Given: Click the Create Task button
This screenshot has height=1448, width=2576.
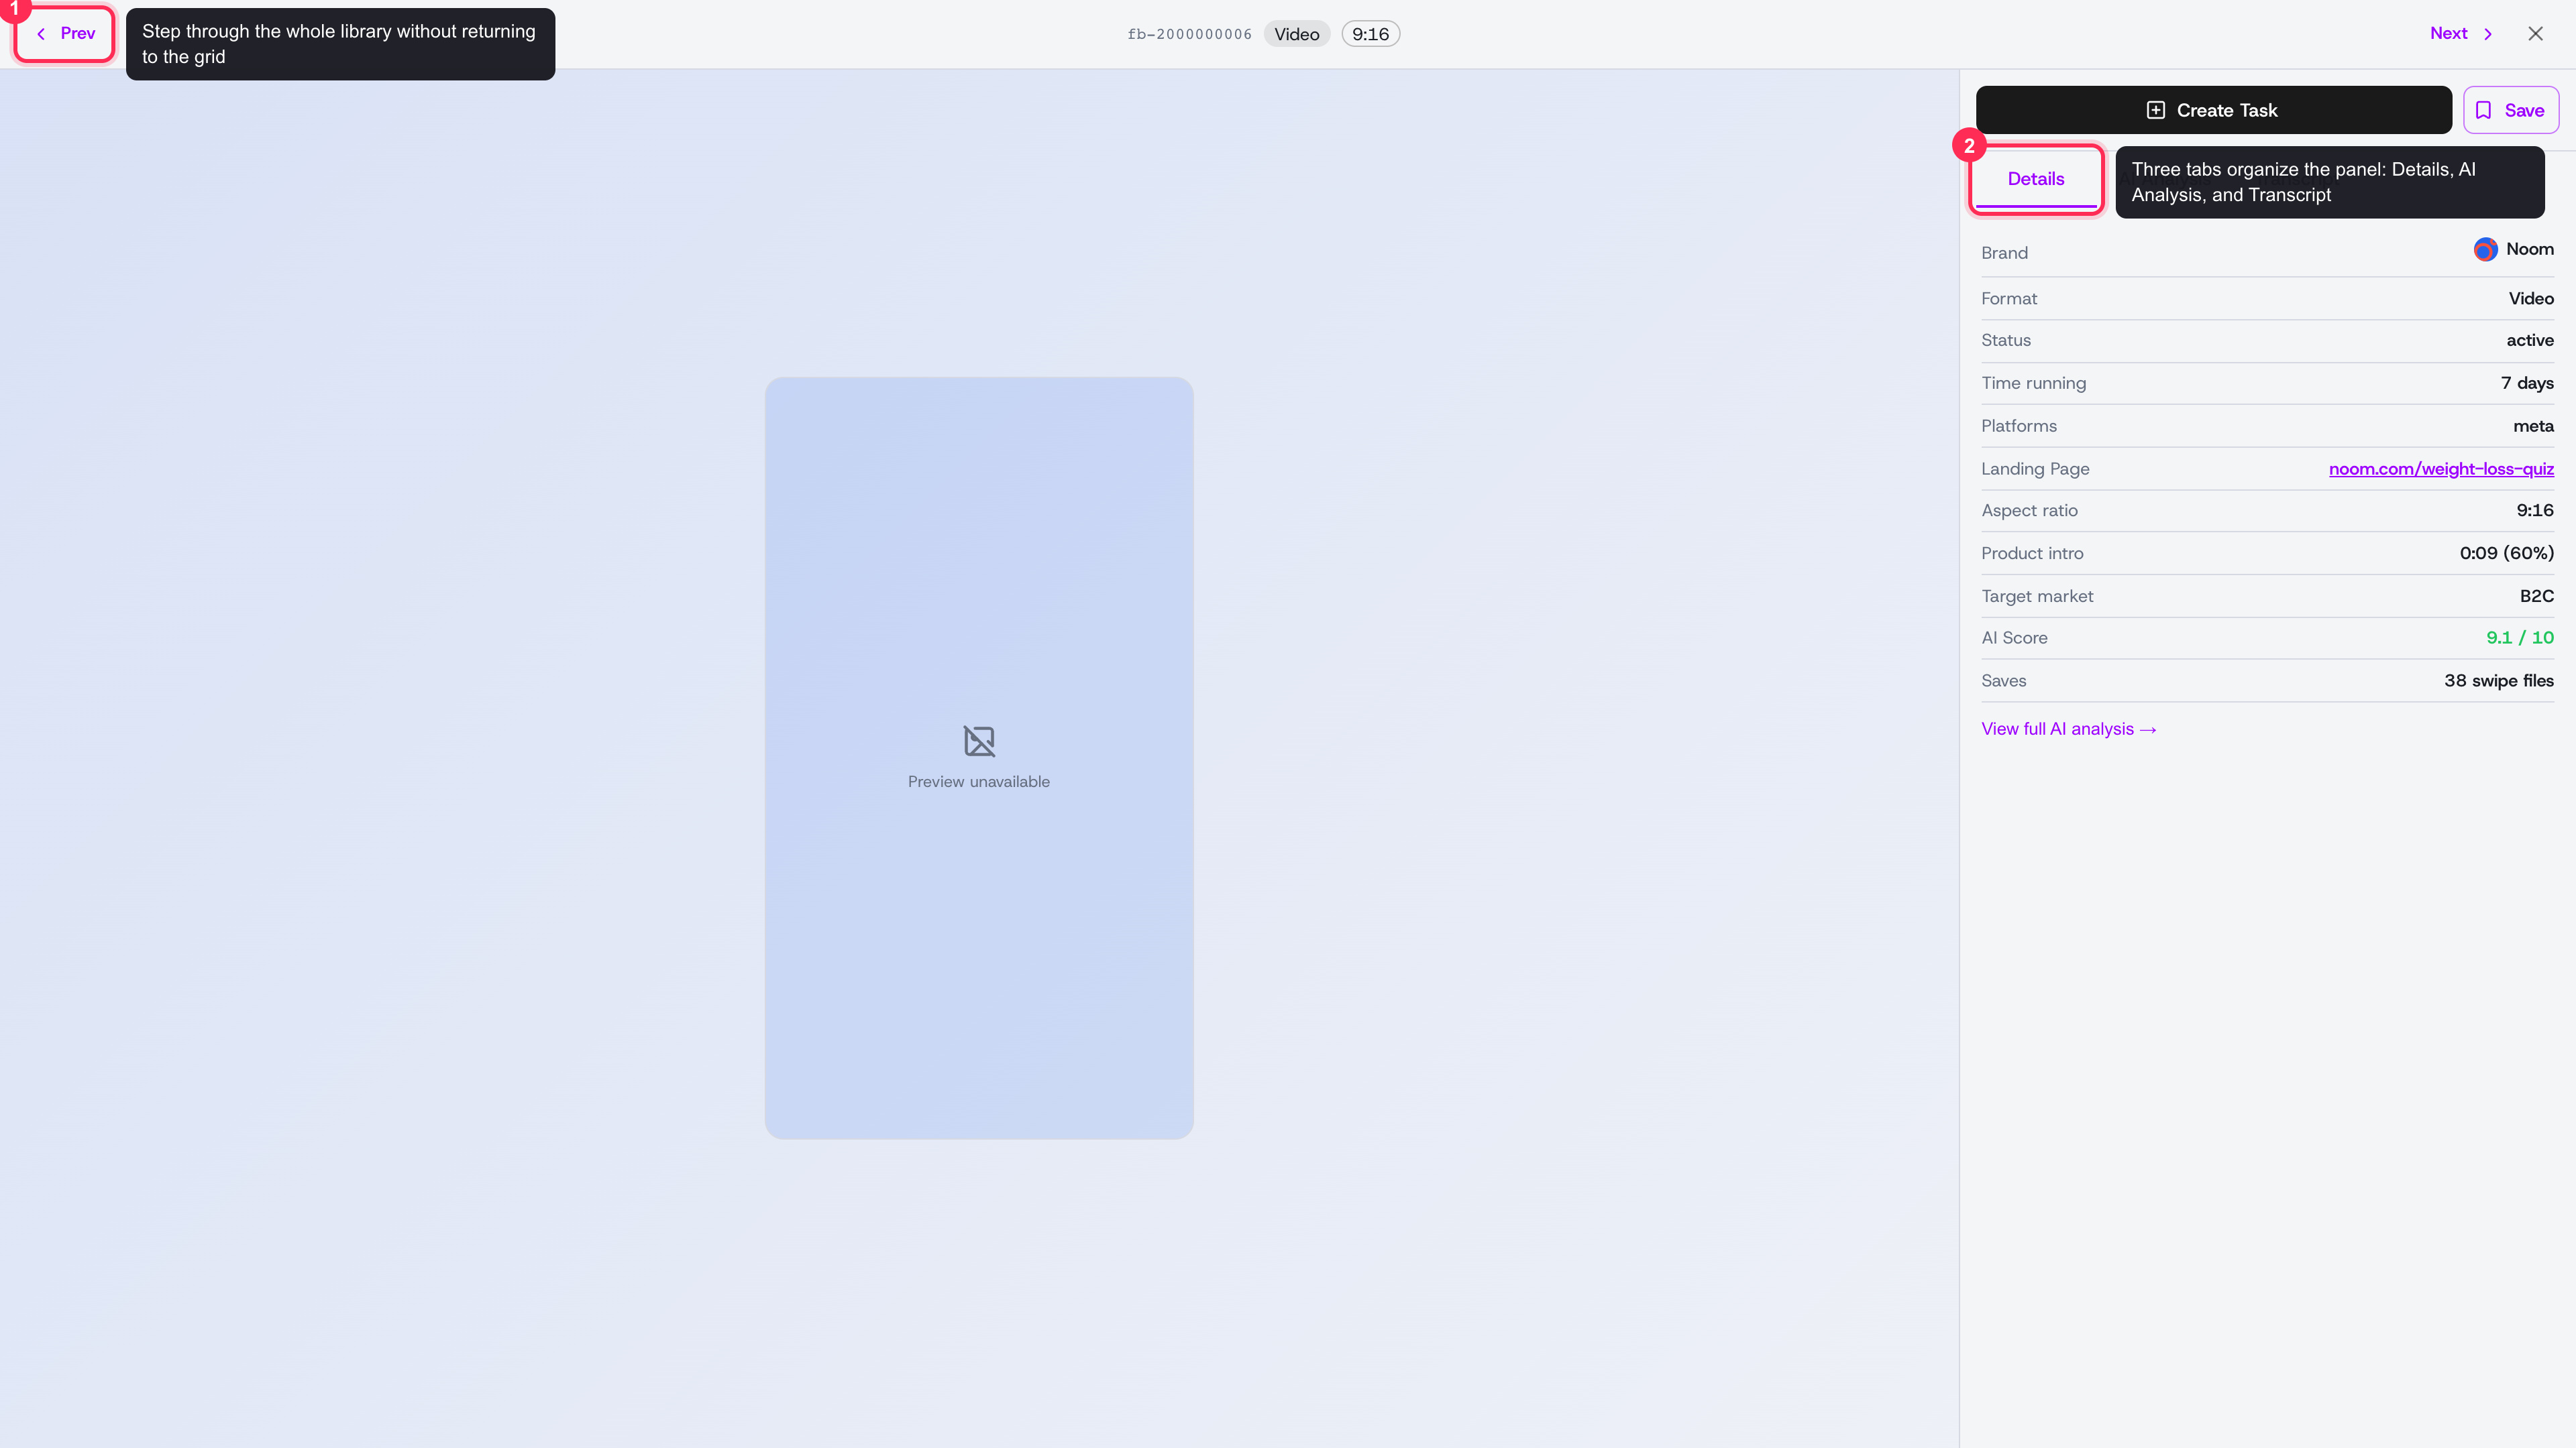Looking at the screenshot, I should point(2213,110).
